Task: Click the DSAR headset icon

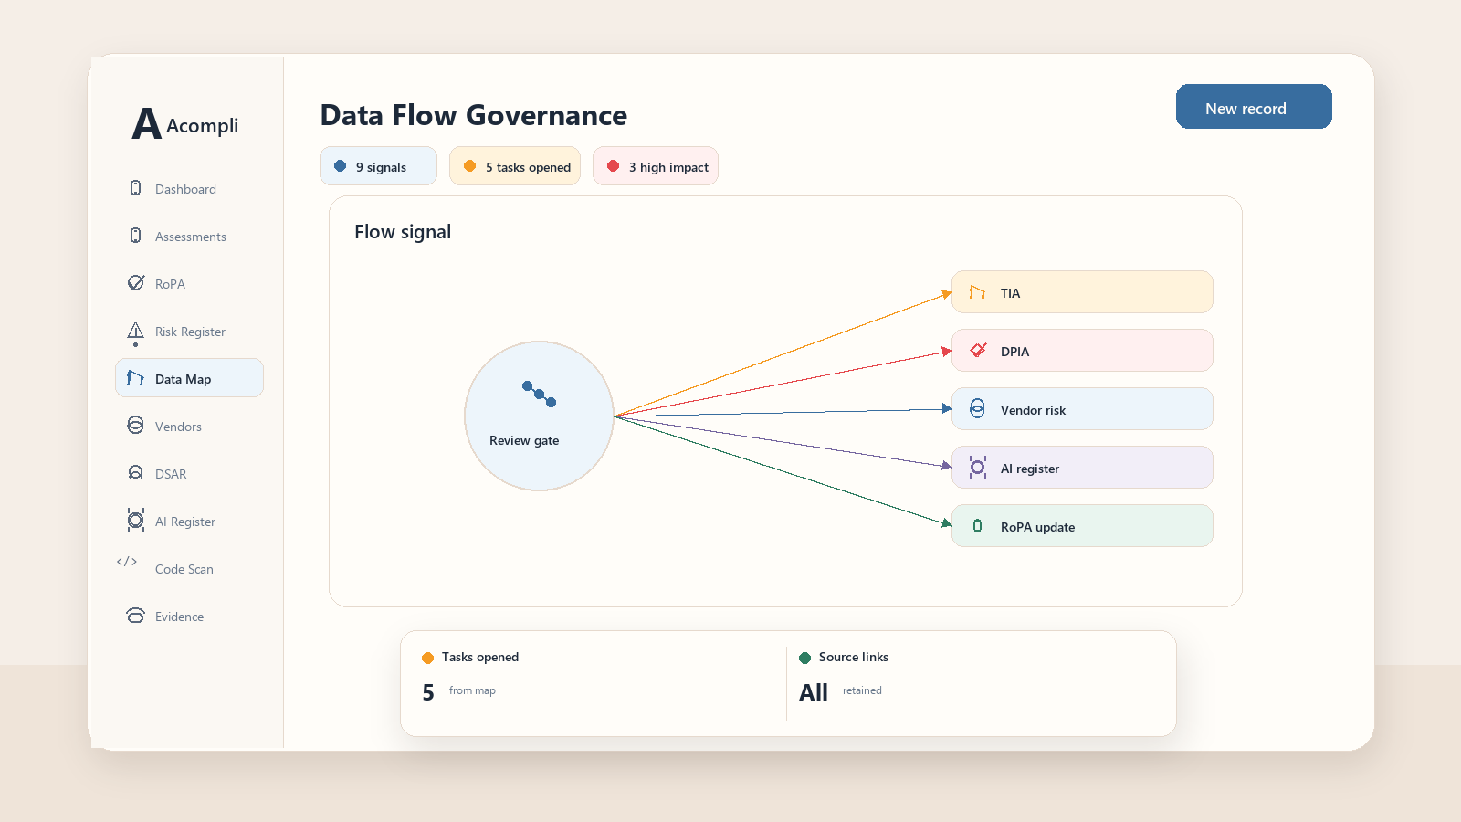Action: click(x=135, y=473)
